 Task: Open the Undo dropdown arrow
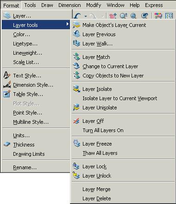[x=85, y=16]
